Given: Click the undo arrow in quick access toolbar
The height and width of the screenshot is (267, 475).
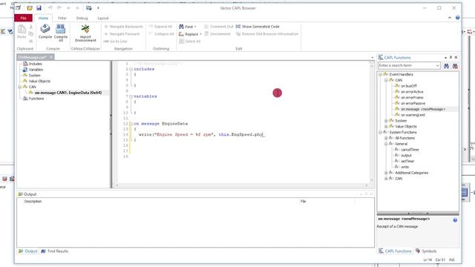Looking at the screenshot, I should coord(50,8).
